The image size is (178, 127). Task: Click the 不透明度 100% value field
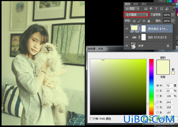point(167,15)
